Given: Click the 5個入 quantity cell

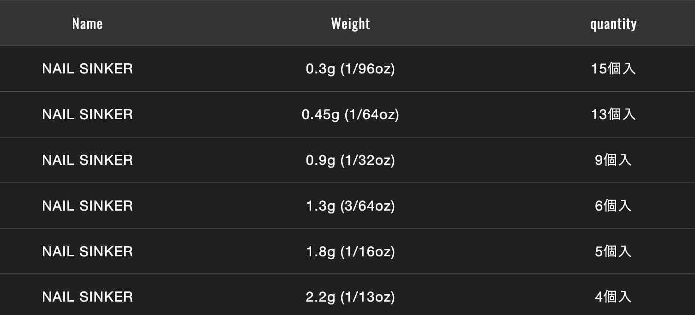Looking at the screenshot, I should pos(613,252).
